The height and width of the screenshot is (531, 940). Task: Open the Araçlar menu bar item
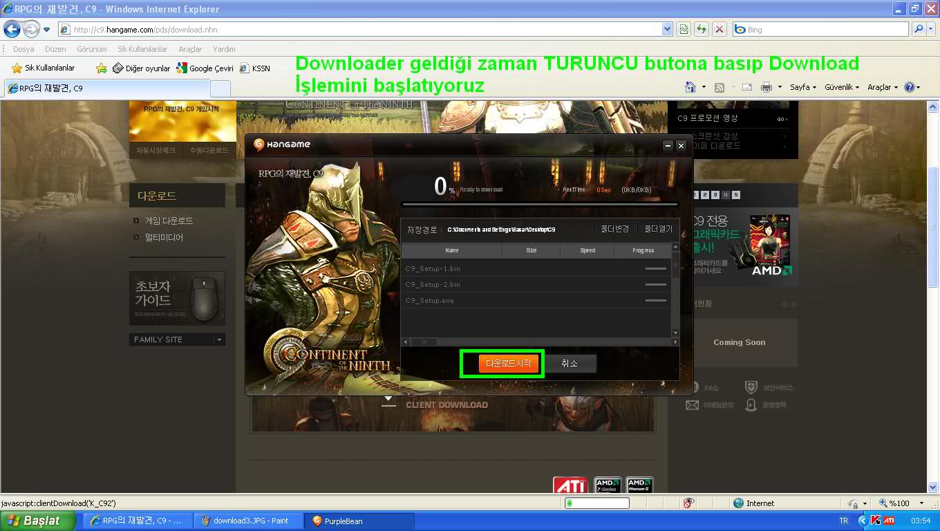tap(190, 49)
